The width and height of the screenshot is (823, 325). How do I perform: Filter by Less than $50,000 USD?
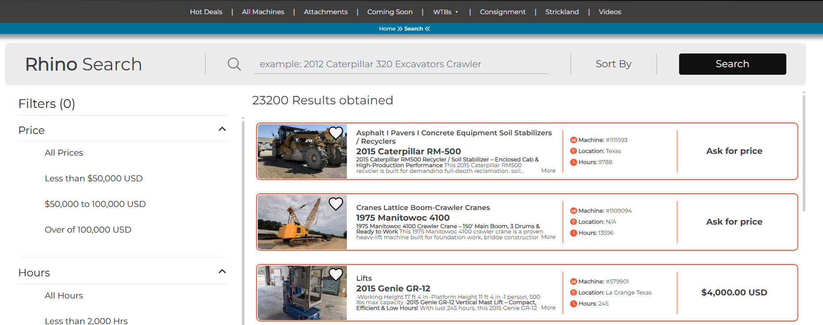pyautogui.click(x=93, y=179)
